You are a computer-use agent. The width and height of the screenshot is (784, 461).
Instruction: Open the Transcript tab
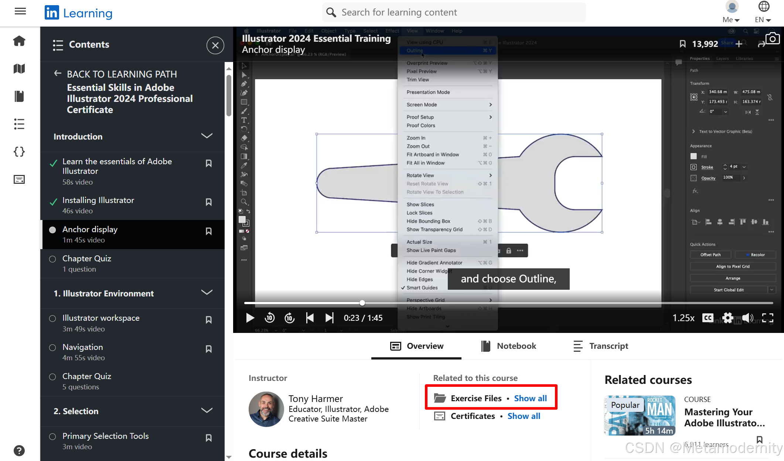[601, 346]
